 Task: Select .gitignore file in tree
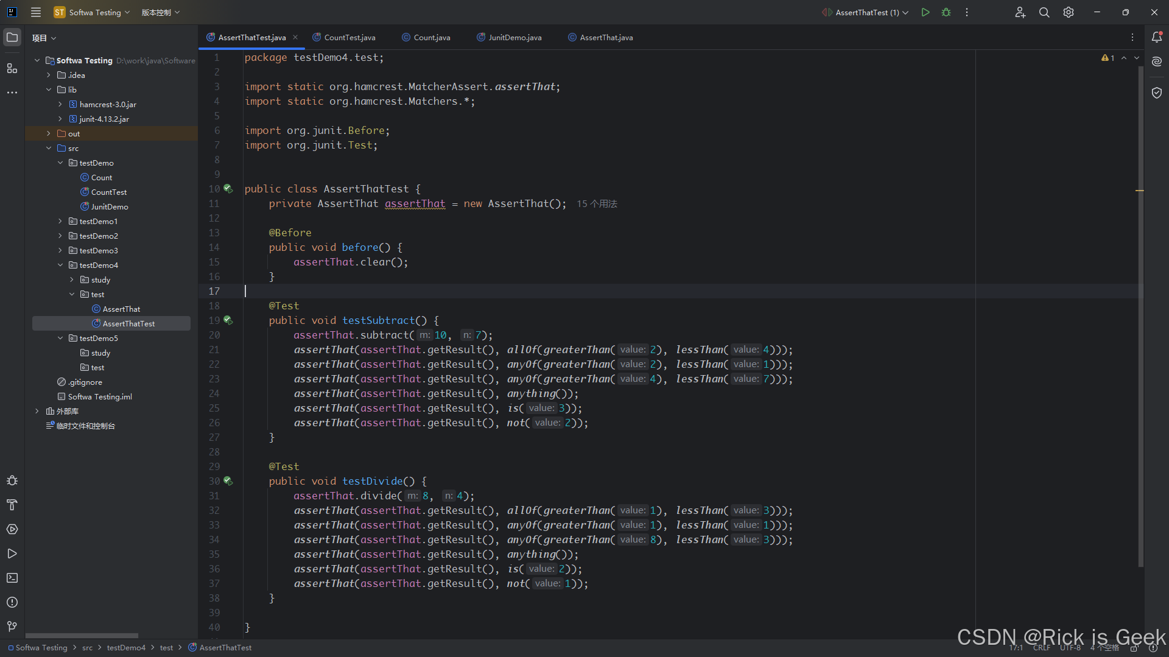click(x=80, y=382)
